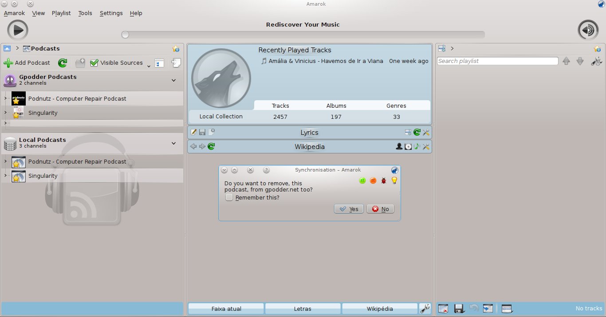Click the Search playlist field
Image resolution: width=606 pixels, height=317 pixels.
[x=497, y=61]
